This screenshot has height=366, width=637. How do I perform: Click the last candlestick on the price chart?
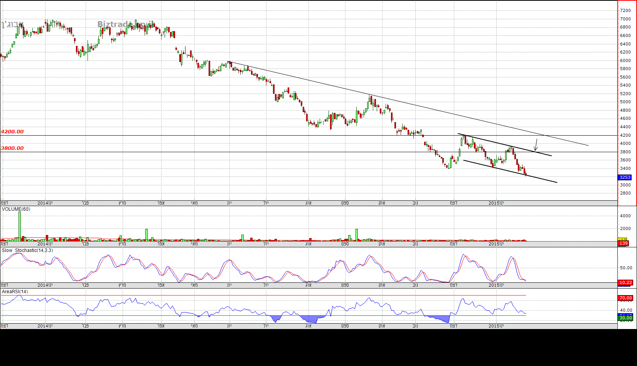526,173
